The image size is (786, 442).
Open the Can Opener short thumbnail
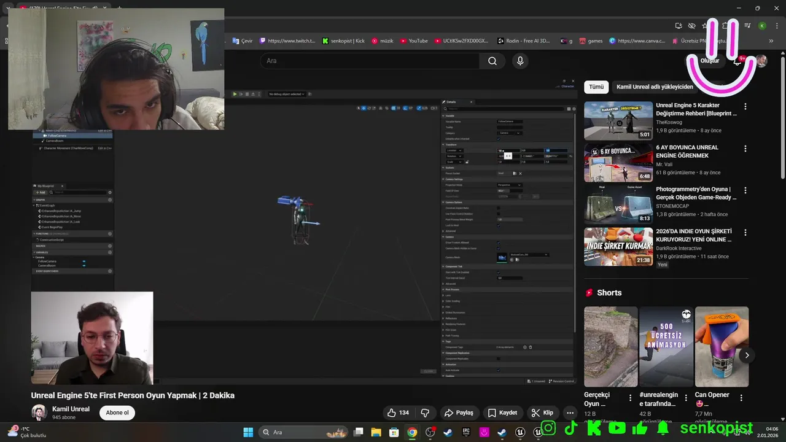coord(722,347)
